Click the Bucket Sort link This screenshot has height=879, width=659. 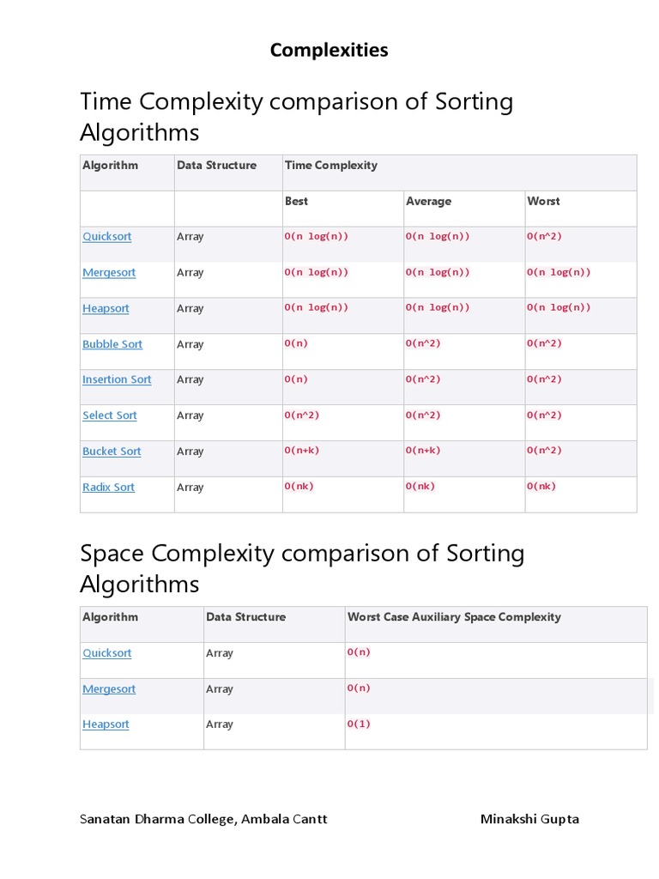coord(112,452)
